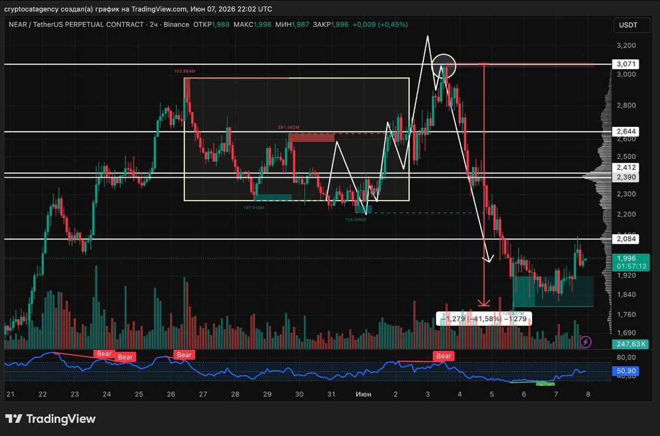Select the 3,071 horizontal line price label
This screenshot has width=660, height=436.
[626, 64]
